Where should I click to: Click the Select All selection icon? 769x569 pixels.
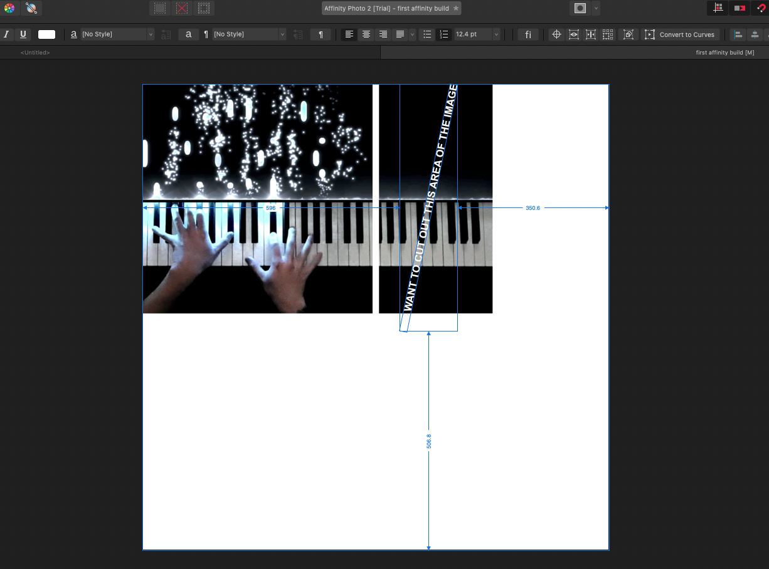(x=161, y=8)
